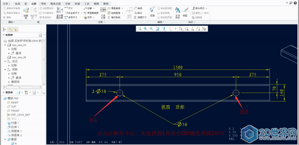This screenshot has width=299, height=145.
Task: Toggle datum axis display in view toolbar
Action: point(192,29)
